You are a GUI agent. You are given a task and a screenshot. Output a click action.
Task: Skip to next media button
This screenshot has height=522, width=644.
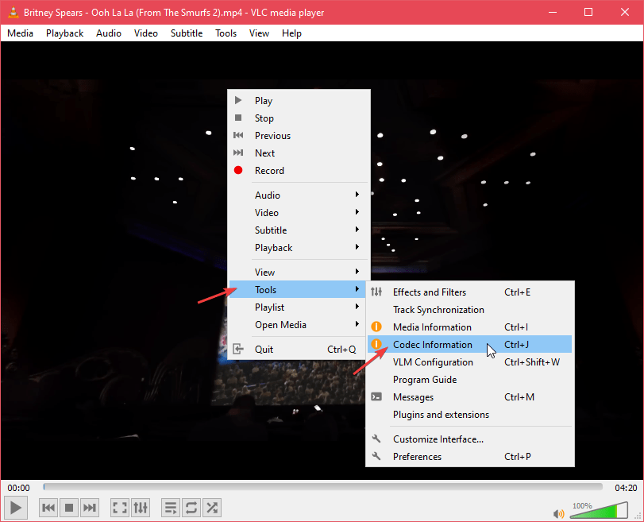click(x=90, y=507)
